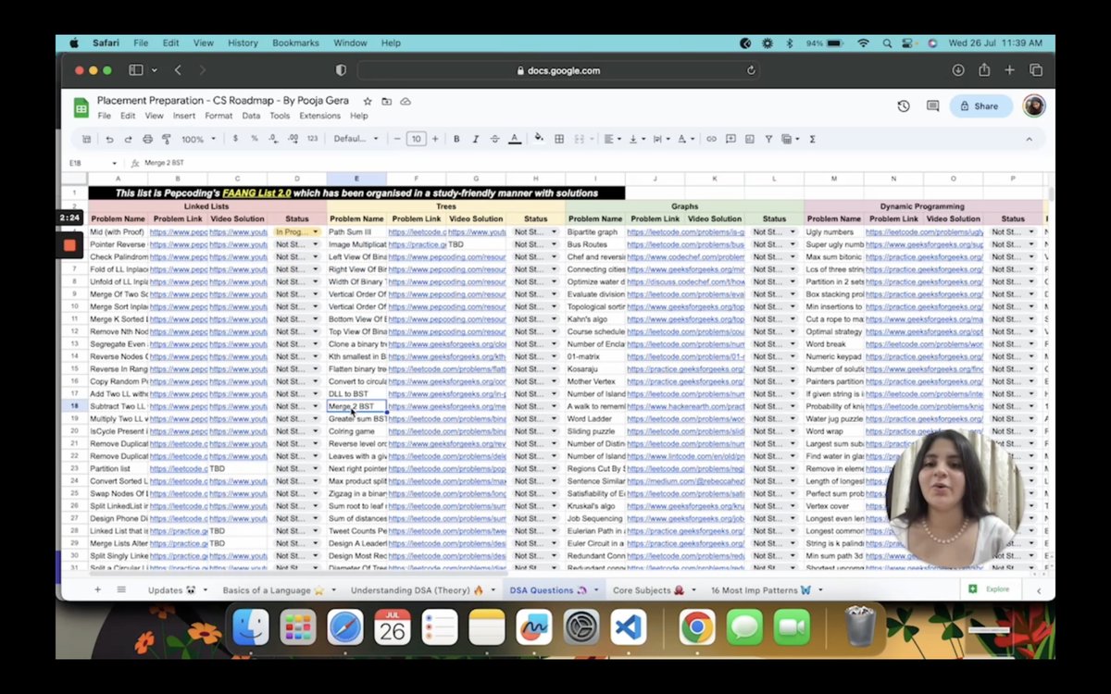
Task: Add a comment via toolbar icon
Action: point(730,139)
